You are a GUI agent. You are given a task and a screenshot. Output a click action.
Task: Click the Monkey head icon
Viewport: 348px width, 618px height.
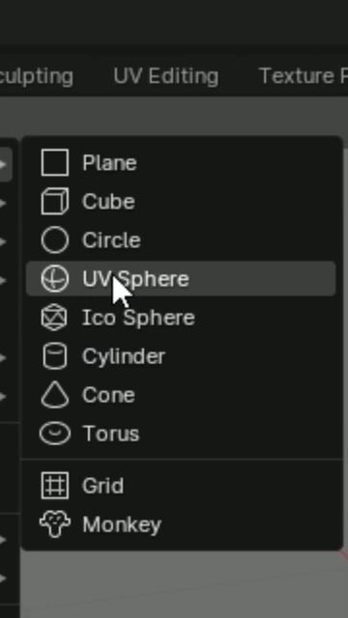click(x=55, y=524)
